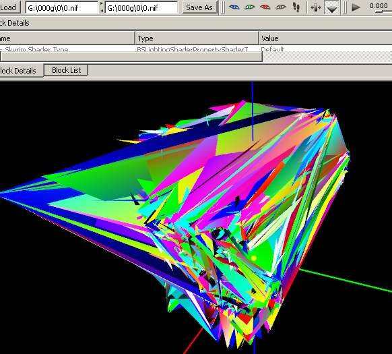This screenshot has width=392, height=354.
Task: Click the blue eye view icon
Action: click(234, 7)
